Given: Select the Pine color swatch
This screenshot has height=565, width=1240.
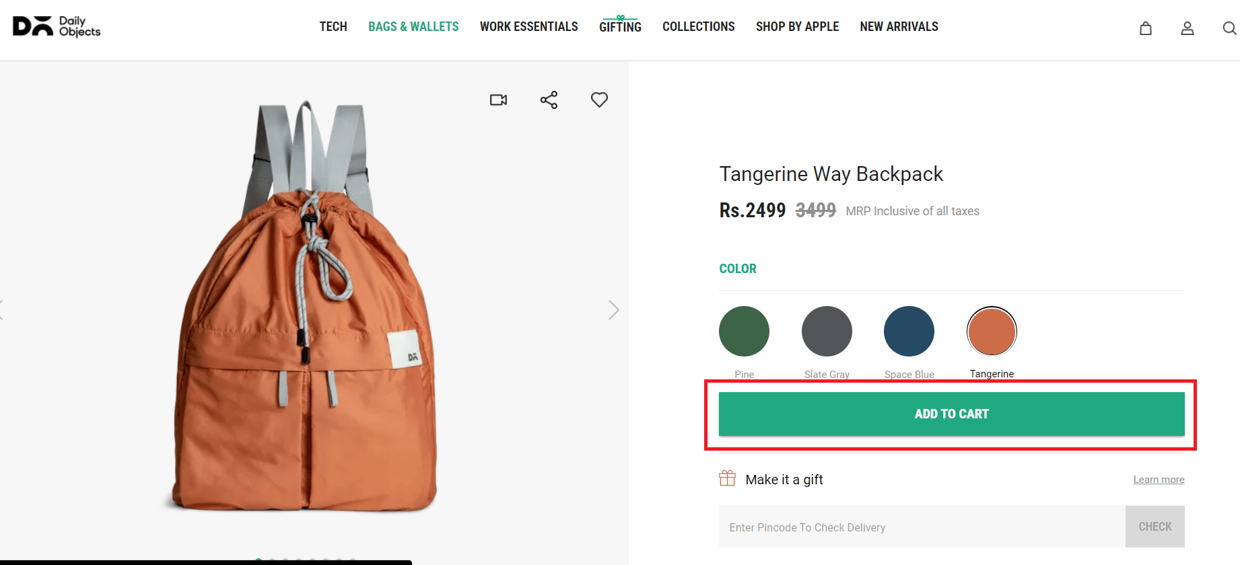Looking at the screenshot, I should 744,331.
